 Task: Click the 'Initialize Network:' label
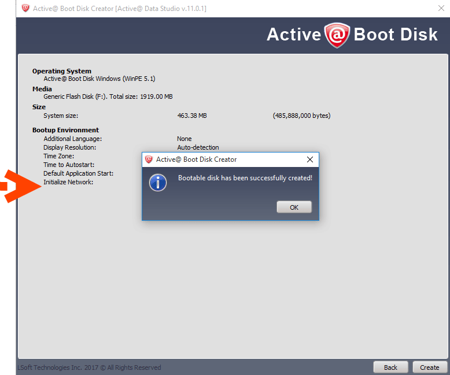tap(68, 182)
